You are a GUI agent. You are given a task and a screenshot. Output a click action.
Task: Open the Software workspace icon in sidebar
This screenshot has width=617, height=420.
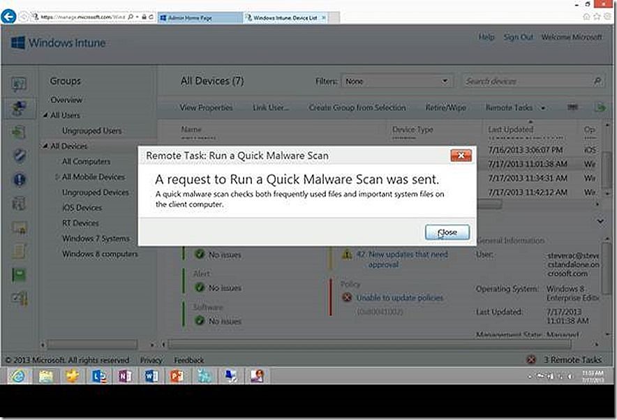(x=19, y=203)
